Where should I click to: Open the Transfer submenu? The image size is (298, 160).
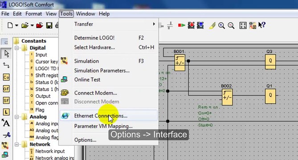pos(109,24)
